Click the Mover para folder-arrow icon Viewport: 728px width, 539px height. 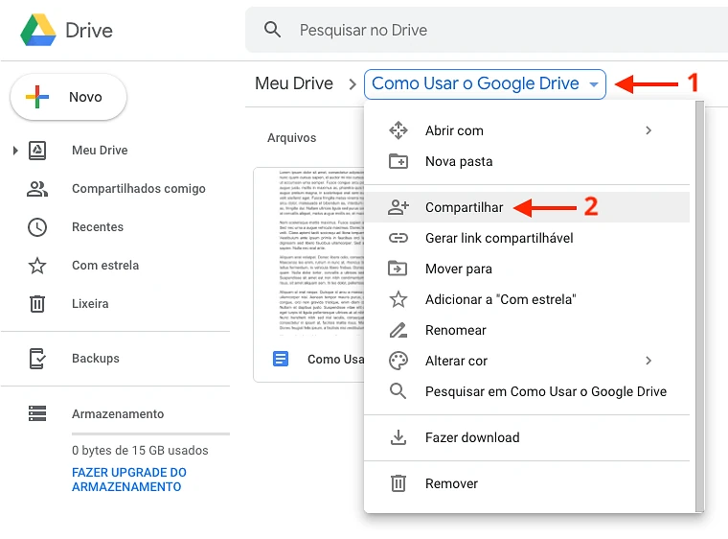coord(398,269)
